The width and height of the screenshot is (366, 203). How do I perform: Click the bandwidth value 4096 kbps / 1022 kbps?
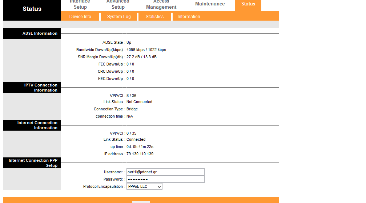(146, 50)
